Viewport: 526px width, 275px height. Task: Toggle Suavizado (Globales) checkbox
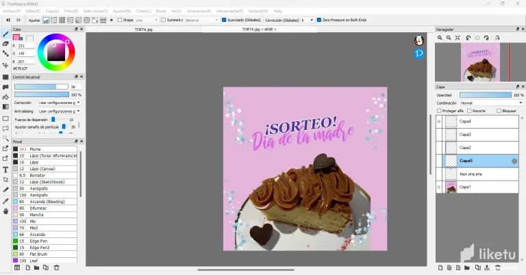click(x=224, y=20)
